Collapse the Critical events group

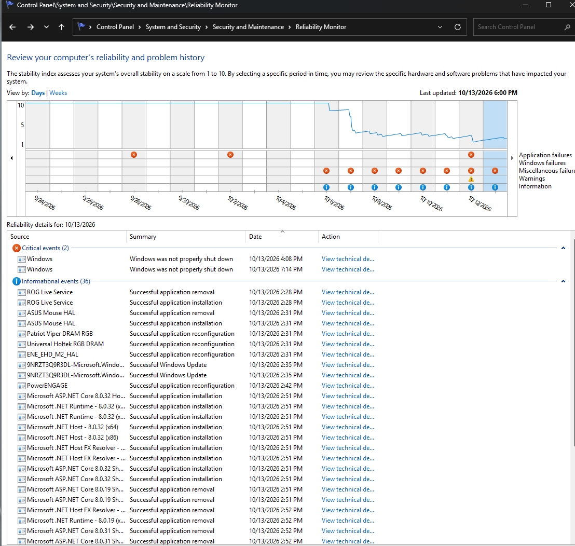(x=563, y=248)
